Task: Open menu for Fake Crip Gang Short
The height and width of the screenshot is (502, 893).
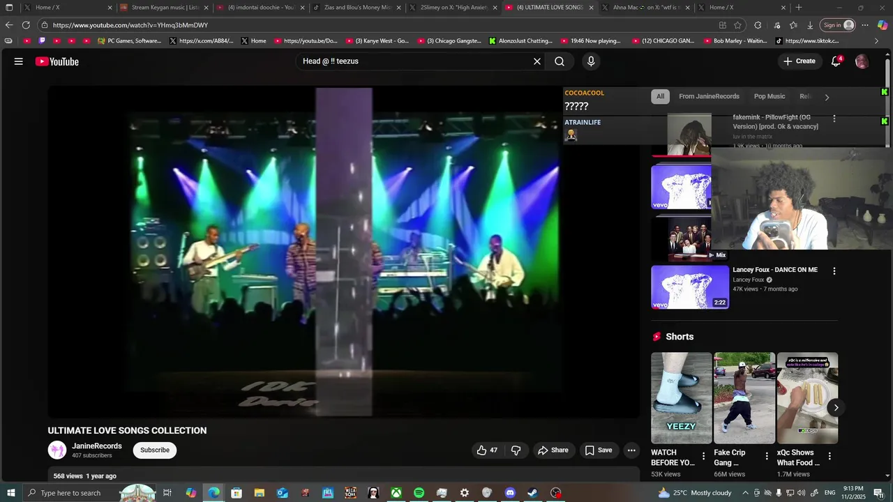Action: coord(767,456)
